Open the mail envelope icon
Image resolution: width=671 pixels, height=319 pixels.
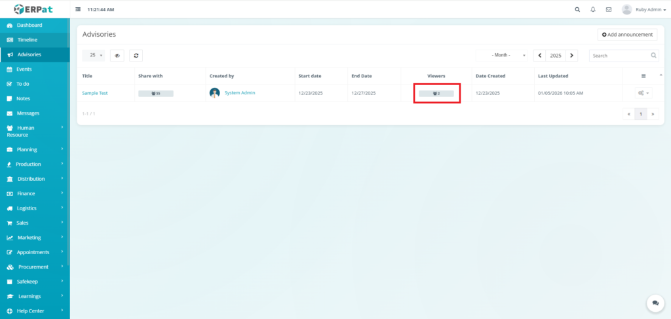pyautogui.click(x=609, y=10)
